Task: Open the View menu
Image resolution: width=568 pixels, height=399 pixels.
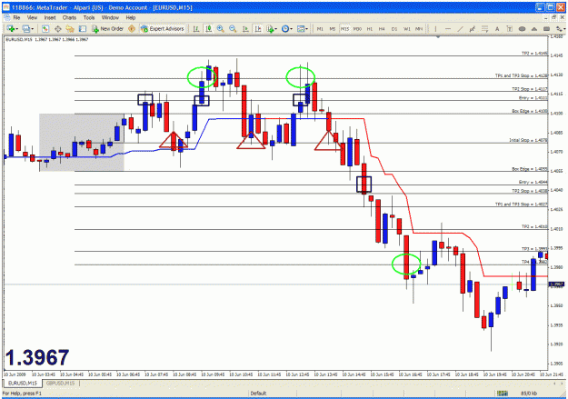Action: coord(32,17)
